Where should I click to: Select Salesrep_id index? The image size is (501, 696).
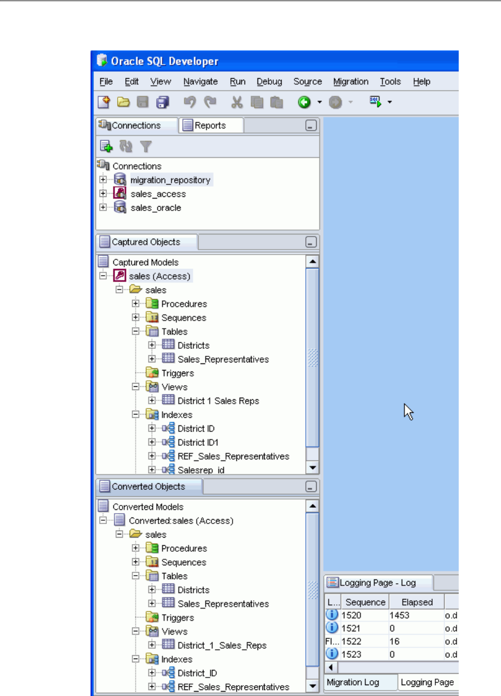[x=201, y=470]
